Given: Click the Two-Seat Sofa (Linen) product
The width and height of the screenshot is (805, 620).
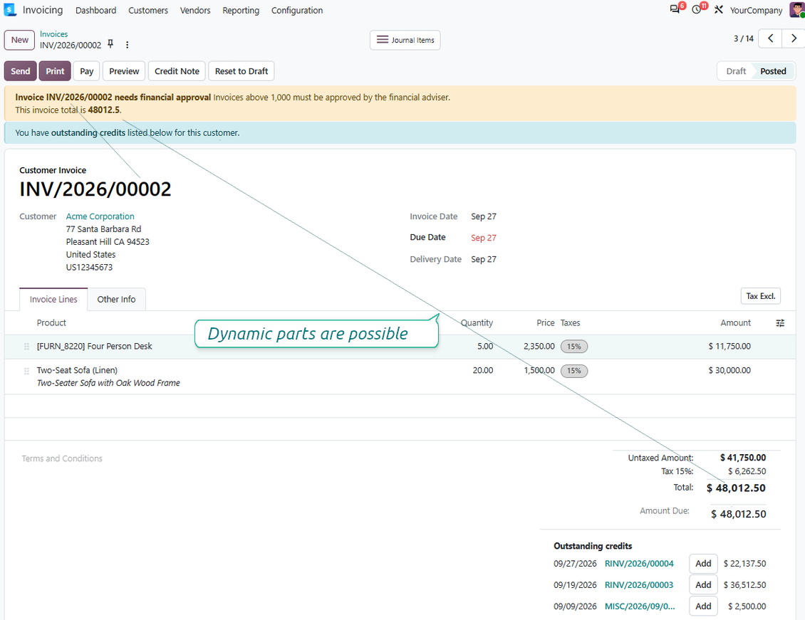Looking at the screenshot, I should 77,370.
